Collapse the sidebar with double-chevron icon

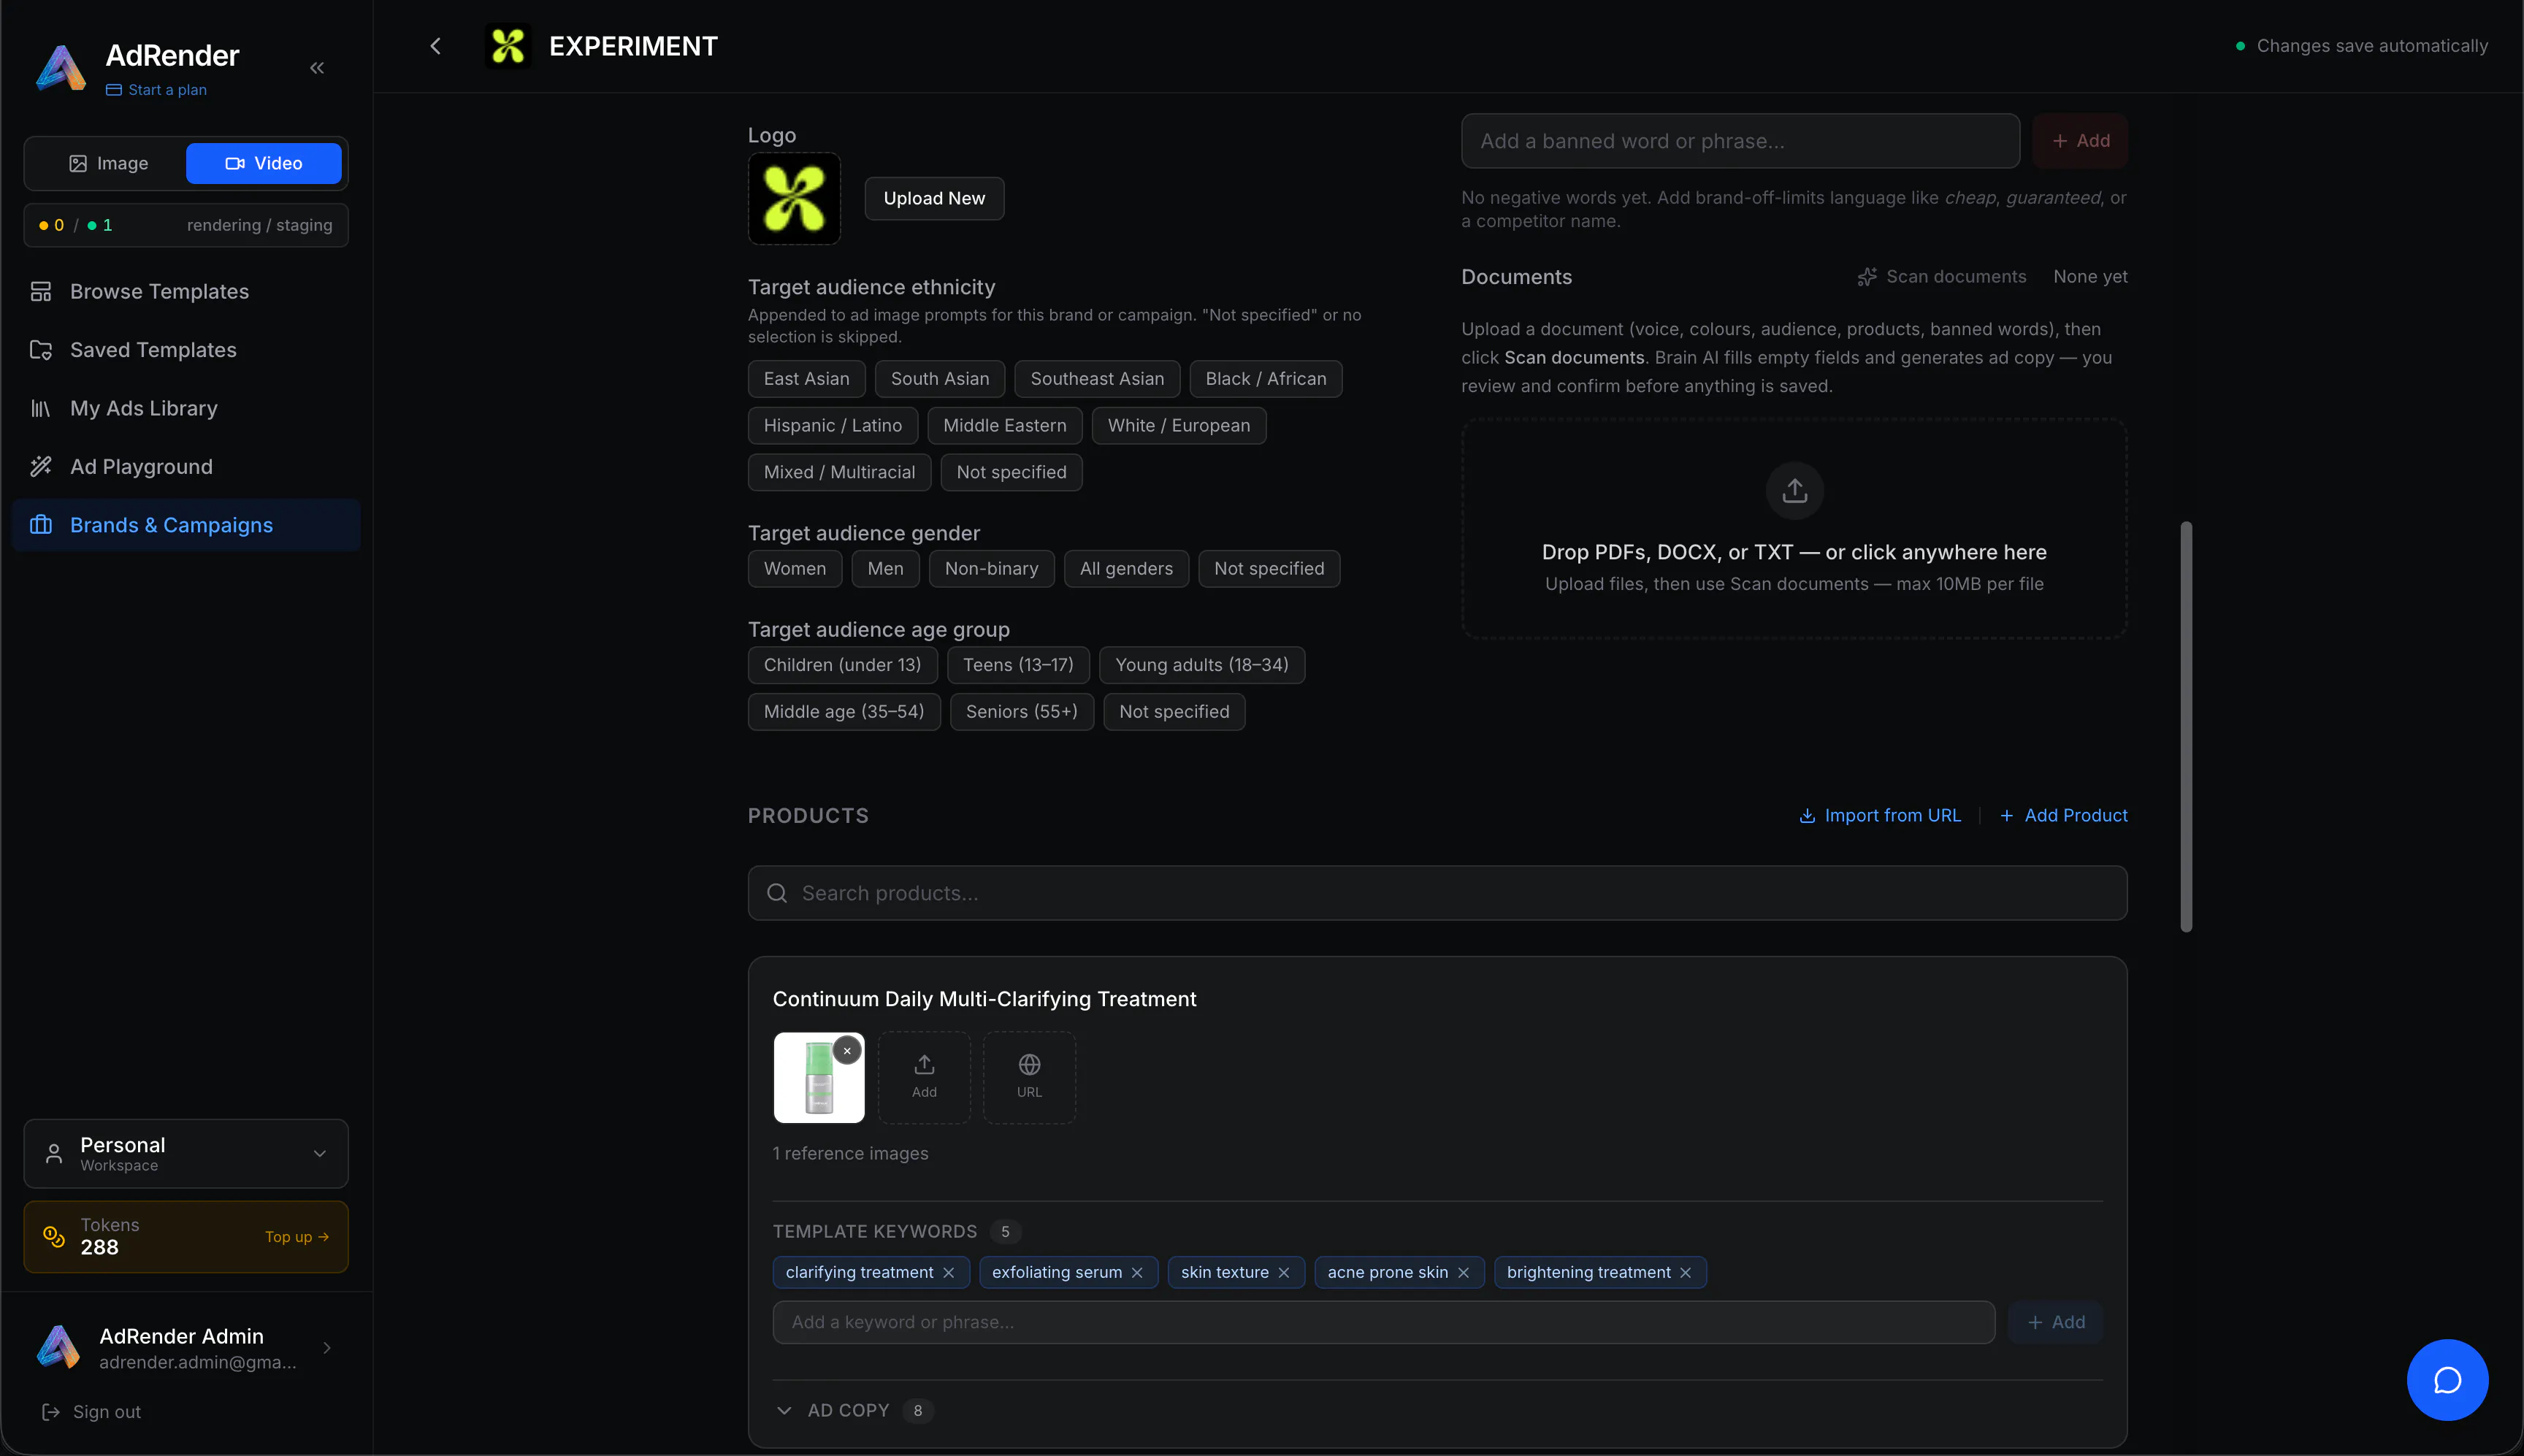(x=317, y=68)
